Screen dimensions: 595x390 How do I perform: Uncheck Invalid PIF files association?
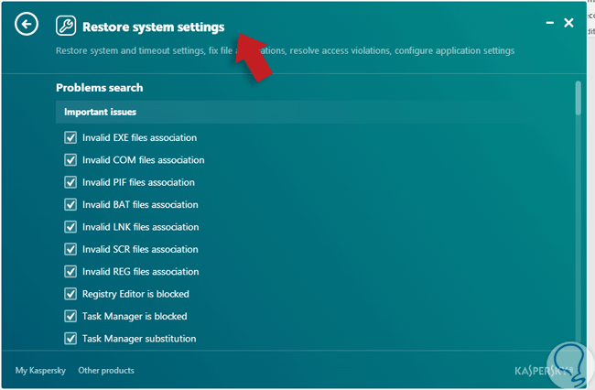tap(70, 182)
